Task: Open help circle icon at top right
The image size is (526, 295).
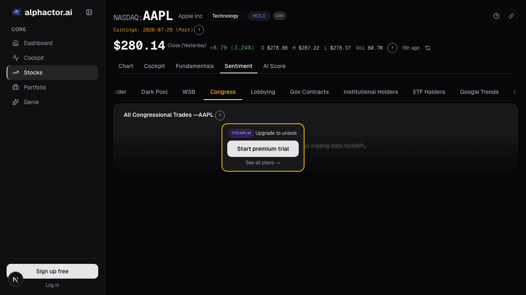Action: pos(496,16)
